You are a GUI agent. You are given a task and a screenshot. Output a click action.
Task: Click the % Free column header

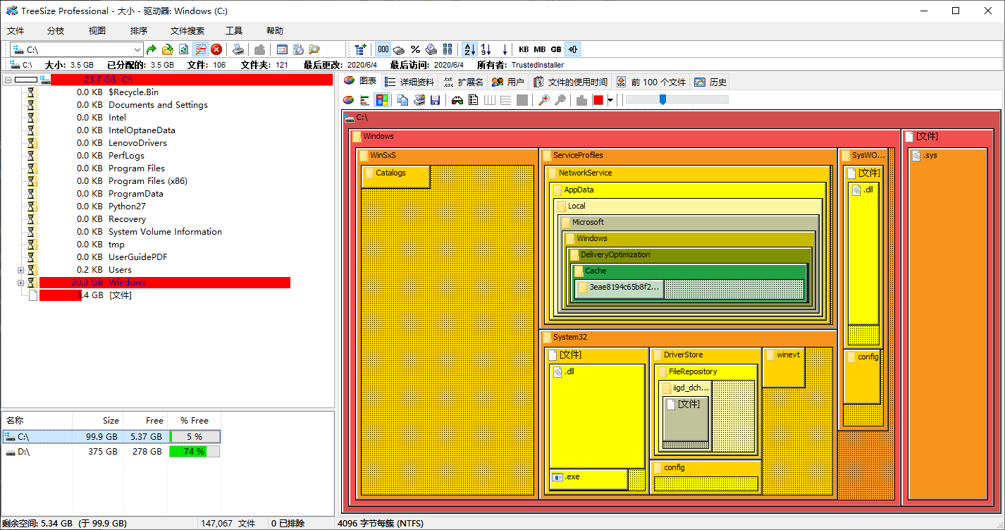click(194, 420)
